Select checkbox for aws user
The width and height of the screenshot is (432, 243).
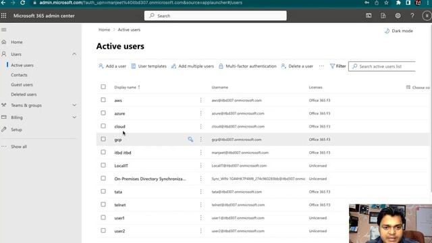tap(103, 100)
